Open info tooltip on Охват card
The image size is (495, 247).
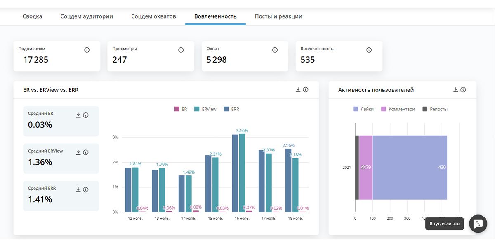(x=275, y=50)
